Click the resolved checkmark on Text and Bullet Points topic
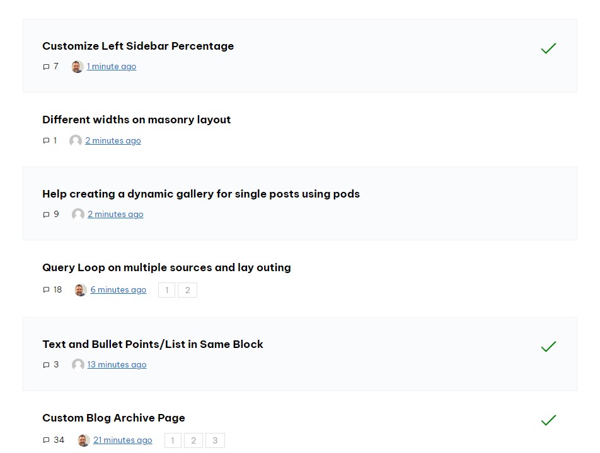The height and width of the screenshot is (453, 600). pos(548,347)
